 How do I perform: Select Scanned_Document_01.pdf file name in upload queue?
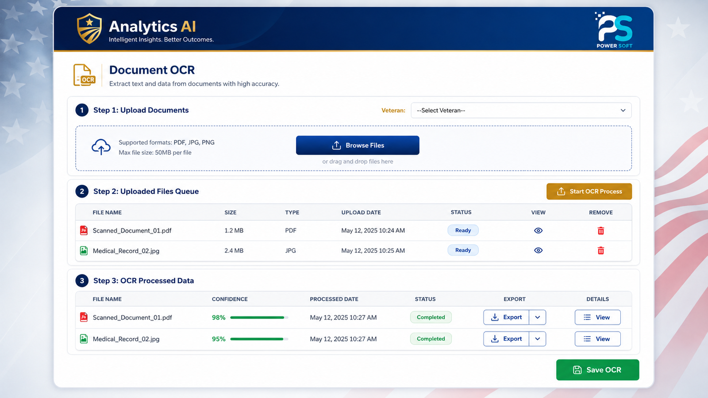point(132,231)
